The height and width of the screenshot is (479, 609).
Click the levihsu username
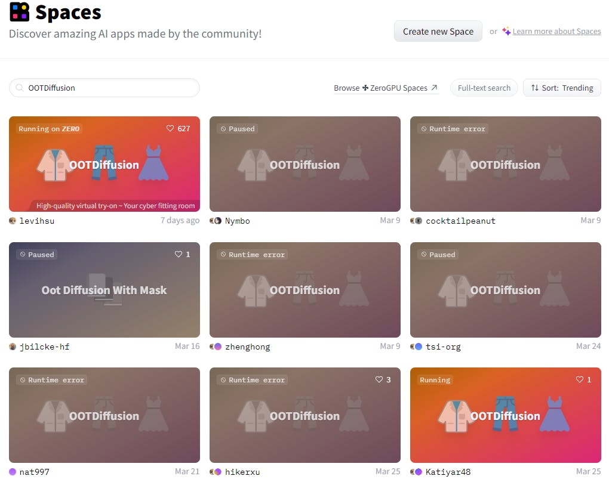click(x=37, y=221)
